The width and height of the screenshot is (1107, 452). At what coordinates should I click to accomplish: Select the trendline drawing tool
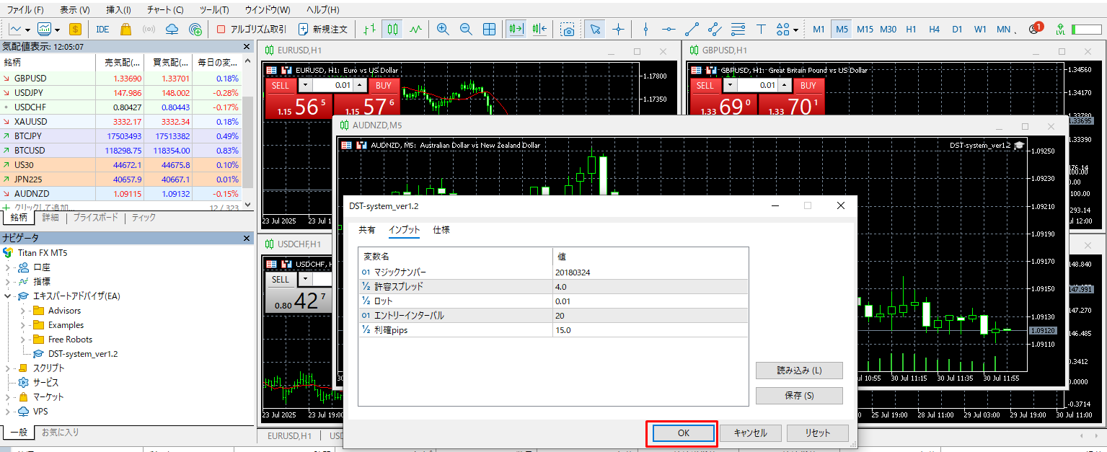pos(692,30)
